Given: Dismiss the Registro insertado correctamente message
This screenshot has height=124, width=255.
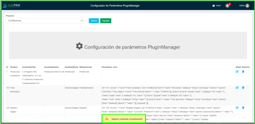Looking at the screenshot, I should 127,119.
